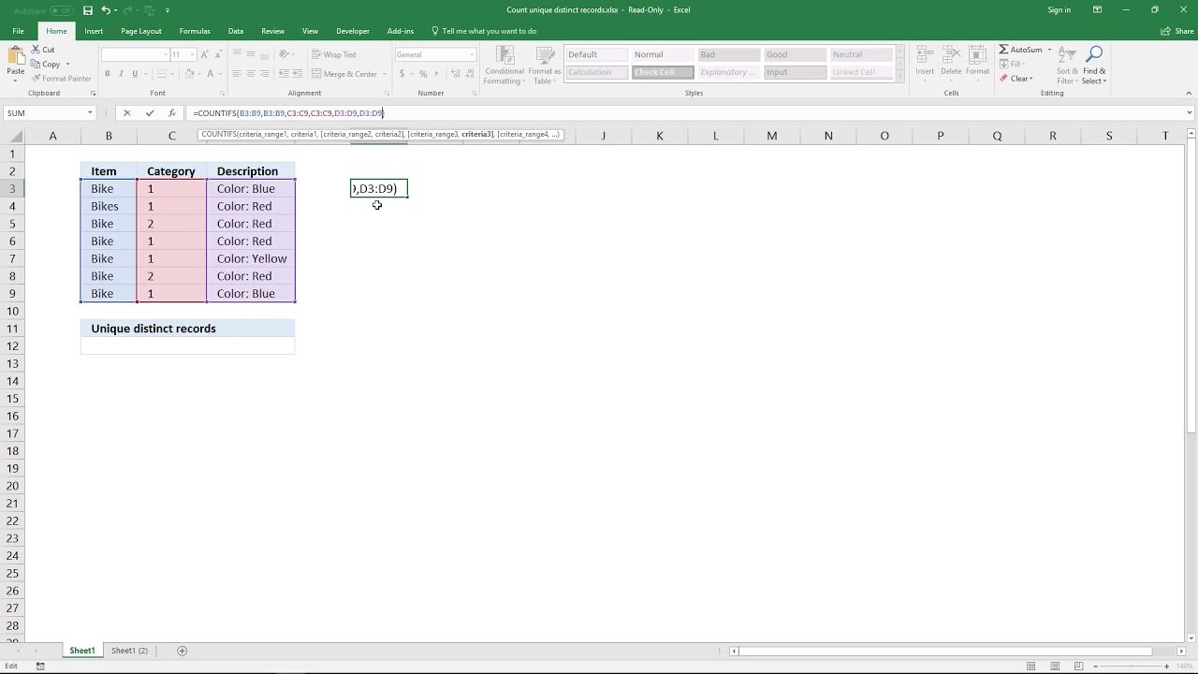Open the General number format dropdown
Image resolution: width=1198 pixels, height=674 pixels.
coord(471,54)
